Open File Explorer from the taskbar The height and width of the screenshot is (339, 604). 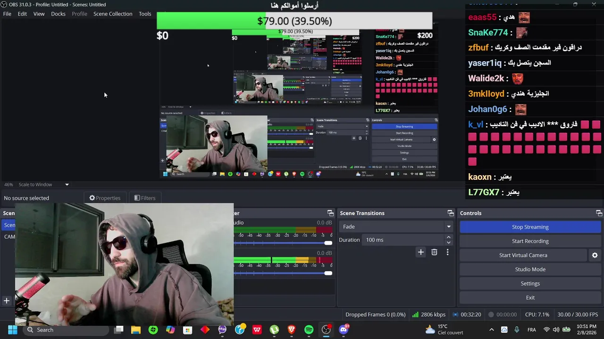(136, 330)
